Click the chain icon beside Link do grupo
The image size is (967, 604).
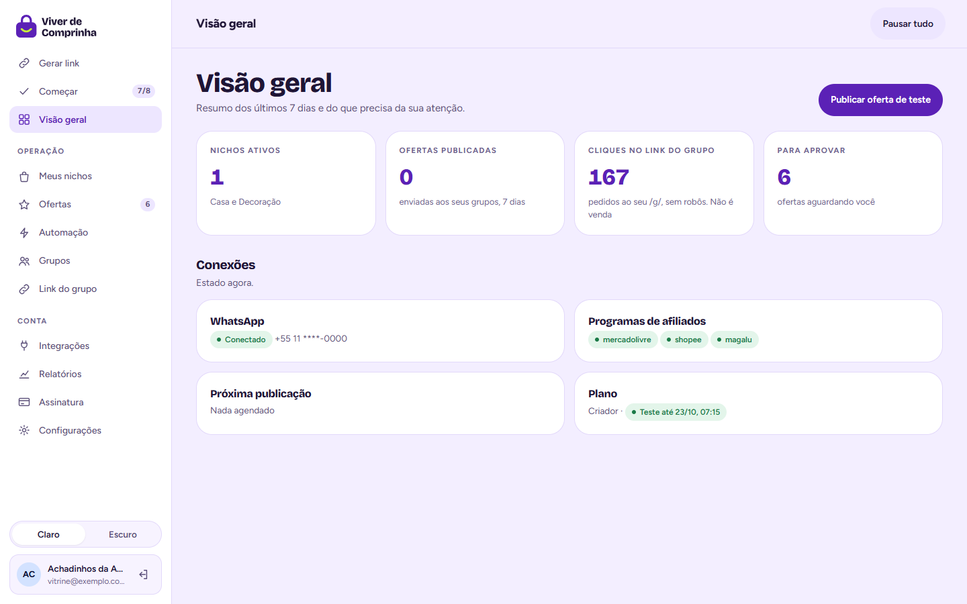point(24,289)
